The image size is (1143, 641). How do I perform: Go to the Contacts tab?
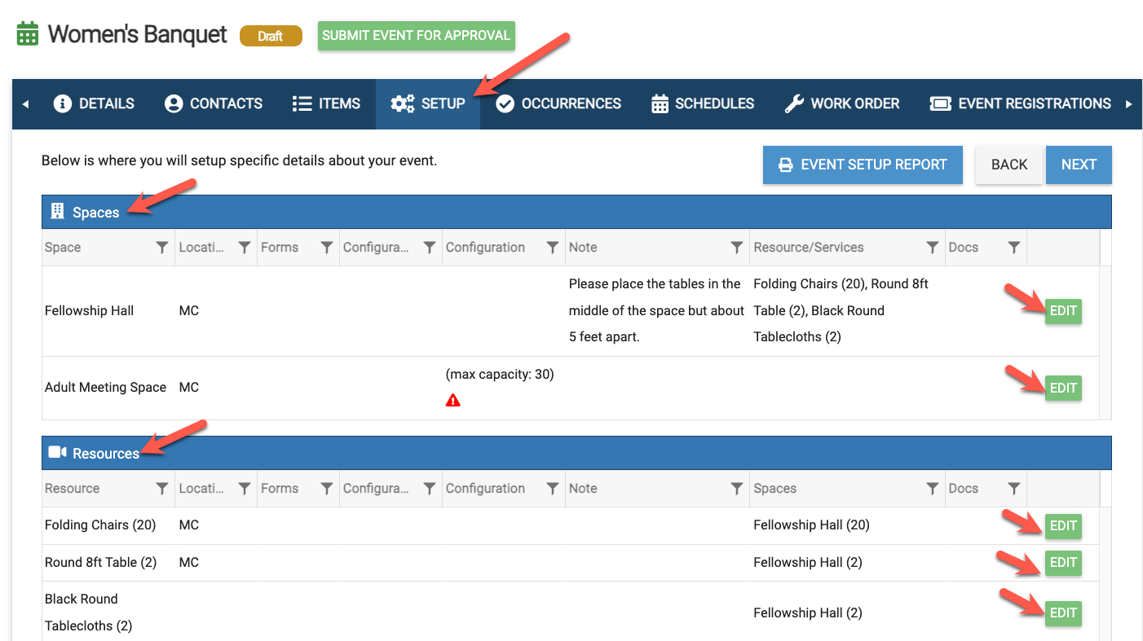click(214, 103)
